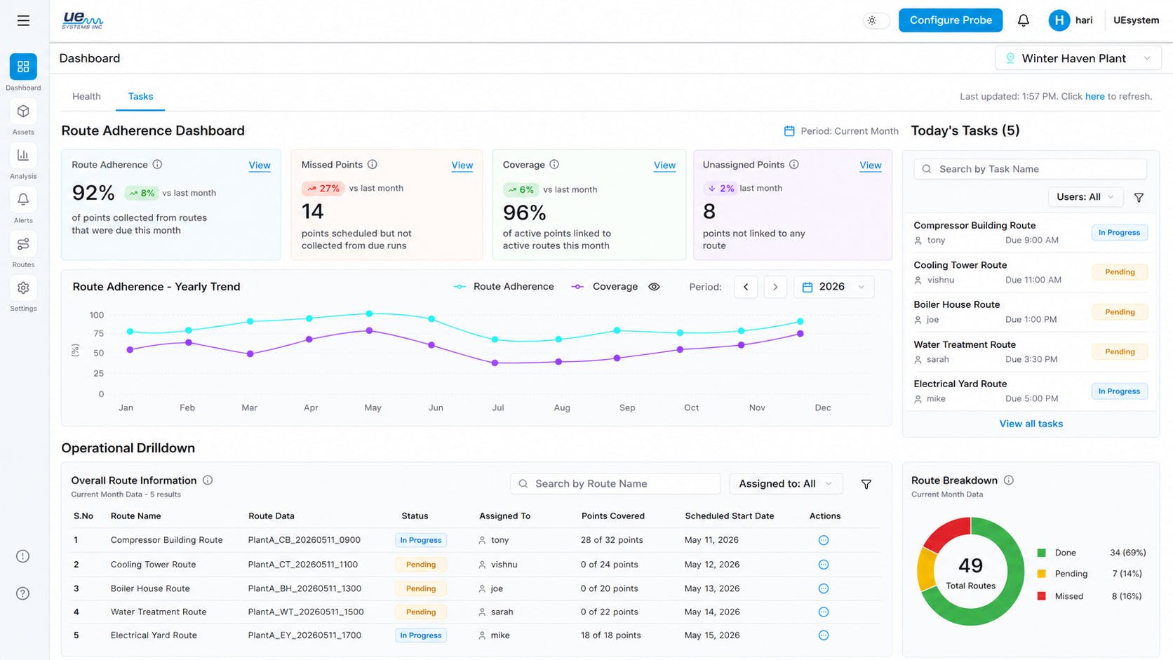
Task: Open the notifications bell
Action: (1024, 20)
